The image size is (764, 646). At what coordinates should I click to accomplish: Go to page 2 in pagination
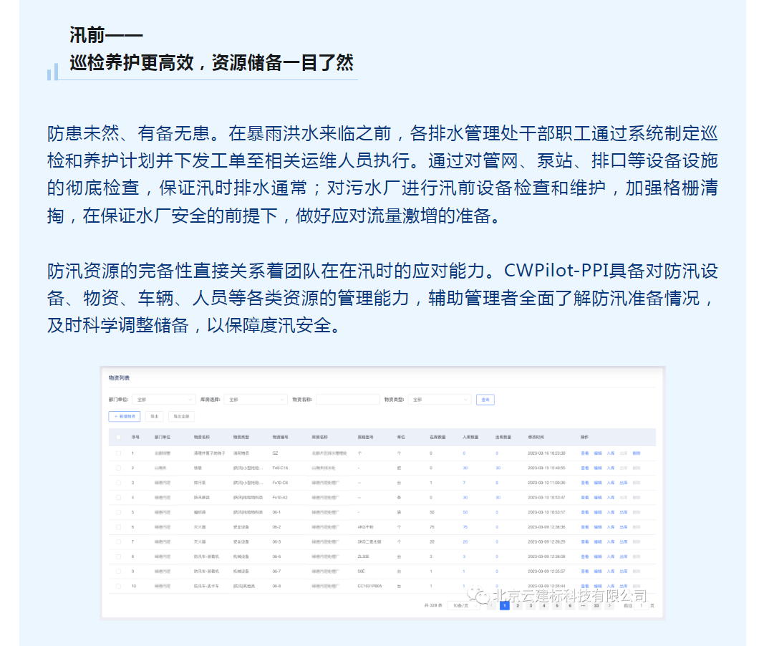pyautogui.click(x=518, y=605)
